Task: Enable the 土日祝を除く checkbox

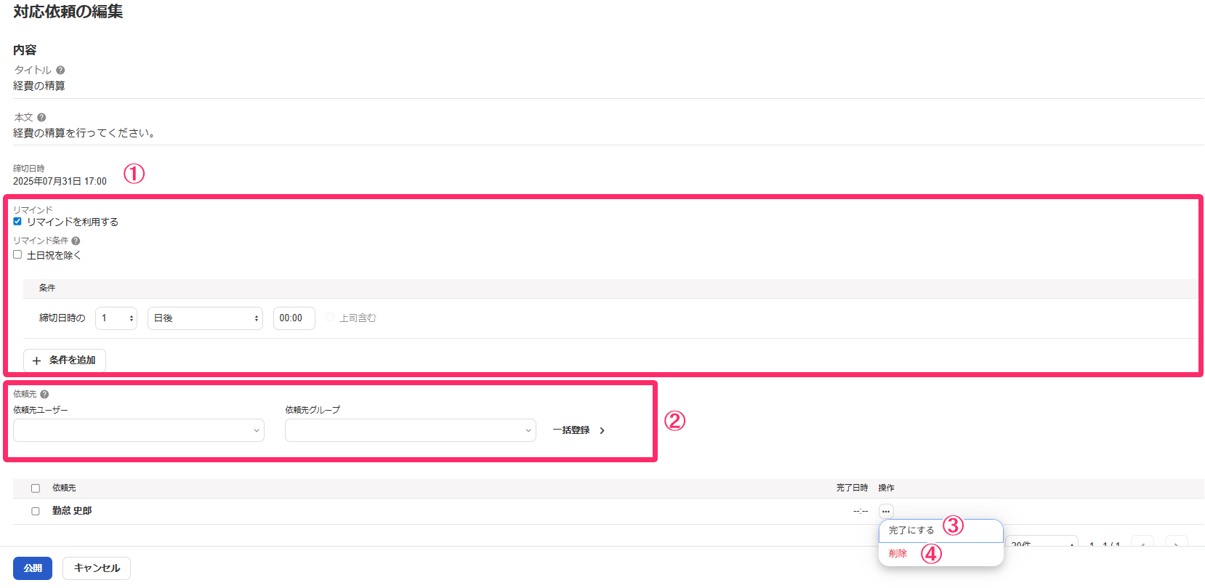Action: tap(17, 255)
